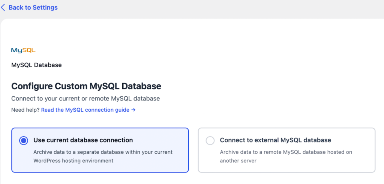This screenshot has height=184, width=384.
Task: Click the "Configure Custom MySQL Database" heading
Action: click(86, 86)
